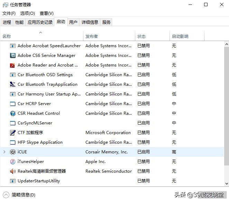Click the Adobe CS6 Service Manager icon
The height and width of the screenshot is (203, 229).
pyautogui.click(x=13, y=55)
